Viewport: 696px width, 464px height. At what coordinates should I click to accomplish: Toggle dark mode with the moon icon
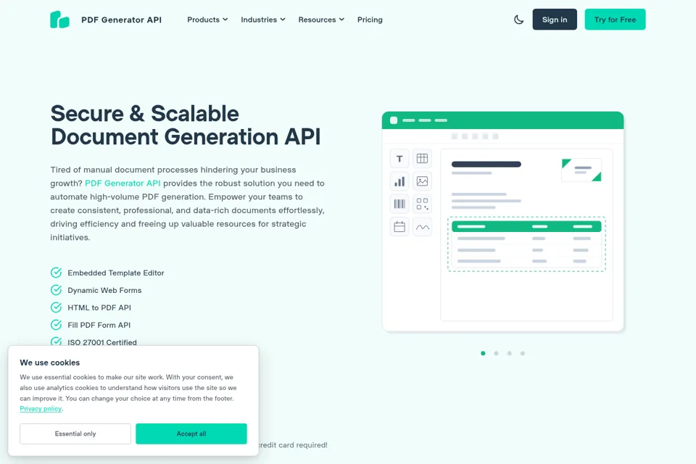tap(518, 20)
